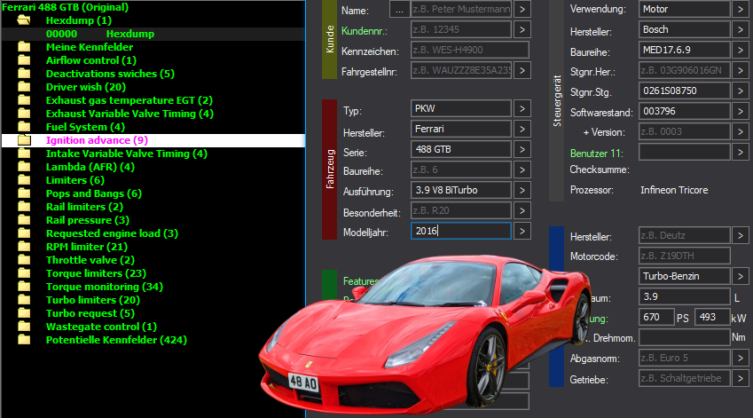753x418 pixels.
Task: Click the ellipsis button next to Name
Action: coord(399,9)
